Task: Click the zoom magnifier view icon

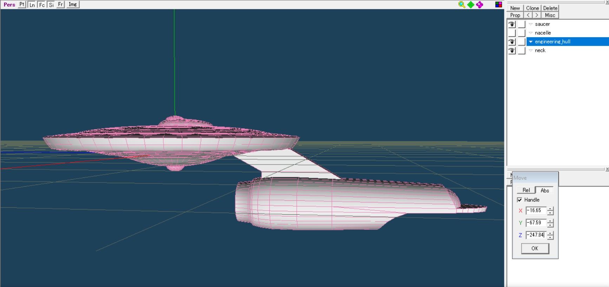Action: 461,5
